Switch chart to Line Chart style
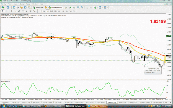Viewport: 173px width, 108px height. 74,7
